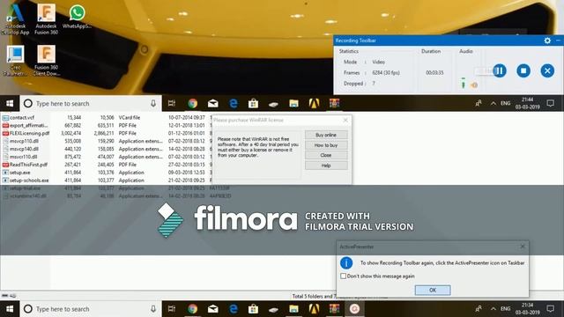Open Edge on the taskbar showing 21:34

click(234, 309)
